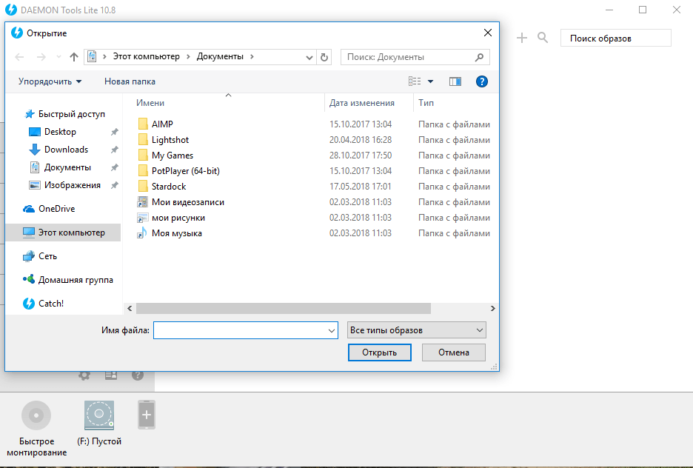Screen dimensions: 693x468
Task: Select the Lightshot folder
Action: coord(170,140)
